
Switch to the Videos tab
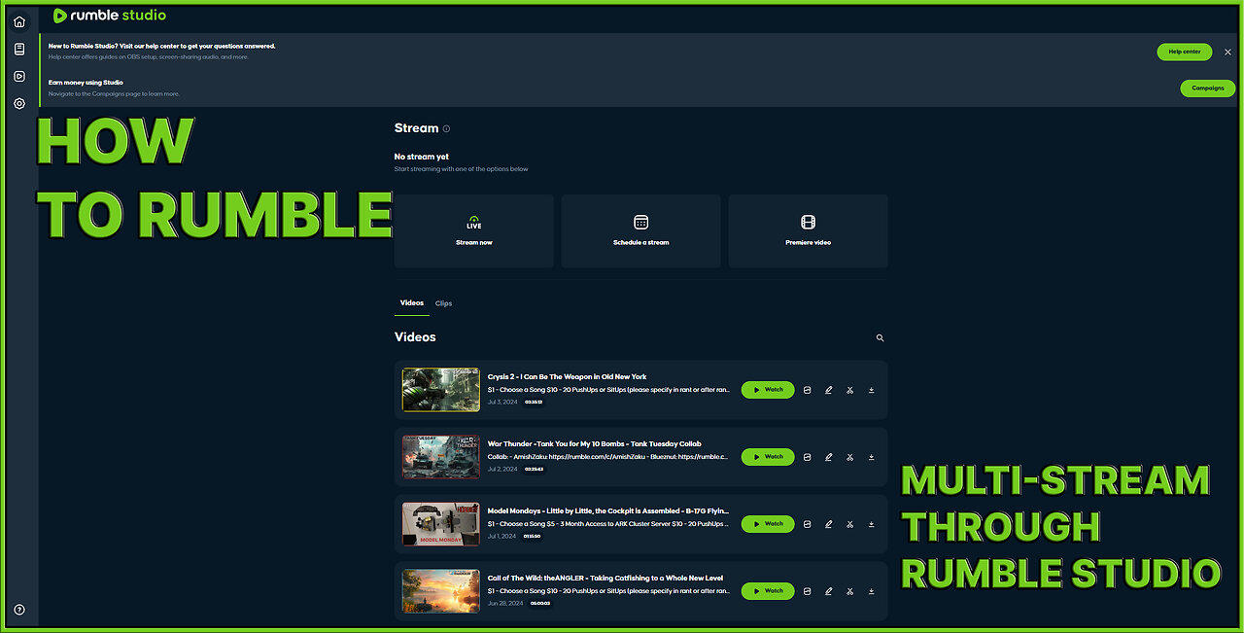411,302
